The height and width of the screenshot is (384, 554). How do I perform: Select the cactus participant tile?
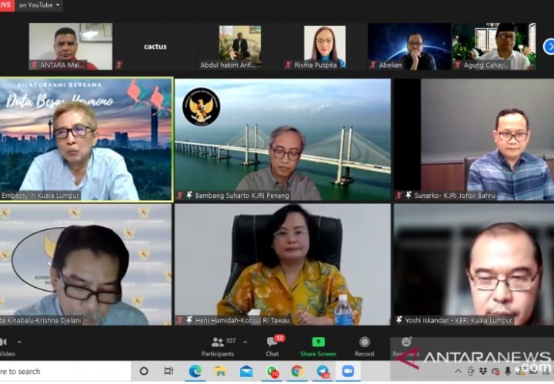point(155,46)
